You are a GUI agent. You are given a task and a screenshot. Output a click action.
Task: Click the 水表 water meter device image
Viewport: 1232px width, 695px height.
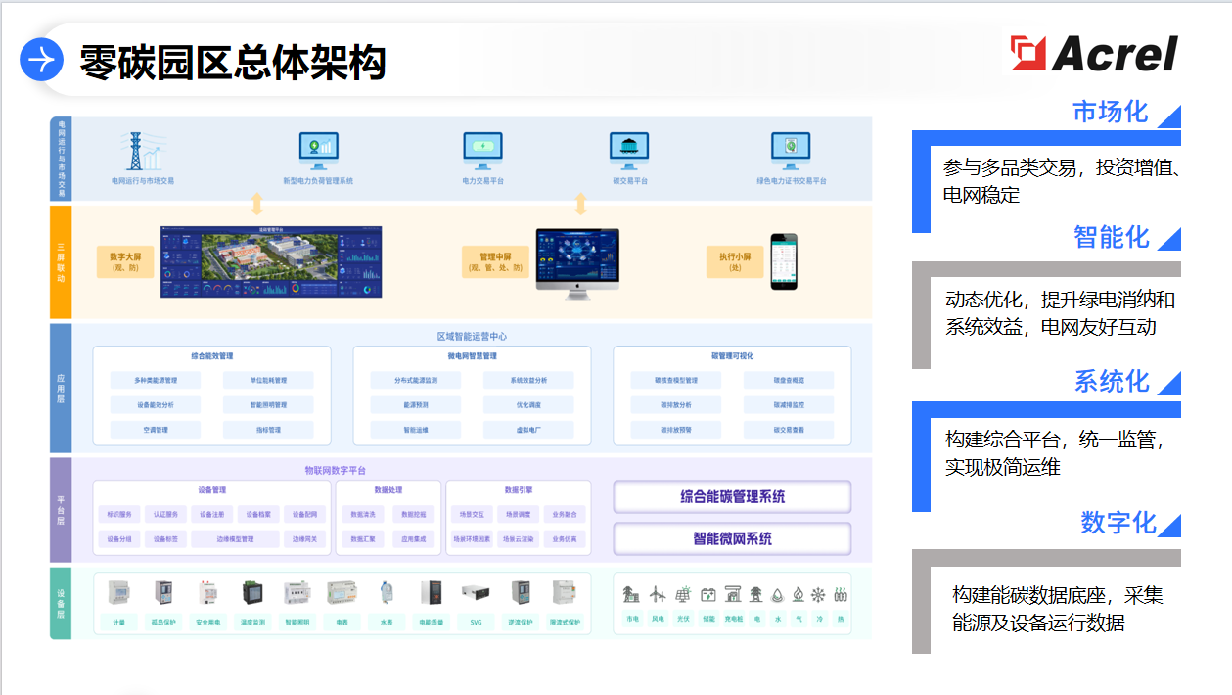point(386,593)
